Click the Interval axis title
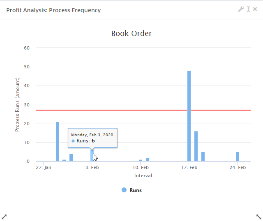Screen dimensions: 263x221 143,176
